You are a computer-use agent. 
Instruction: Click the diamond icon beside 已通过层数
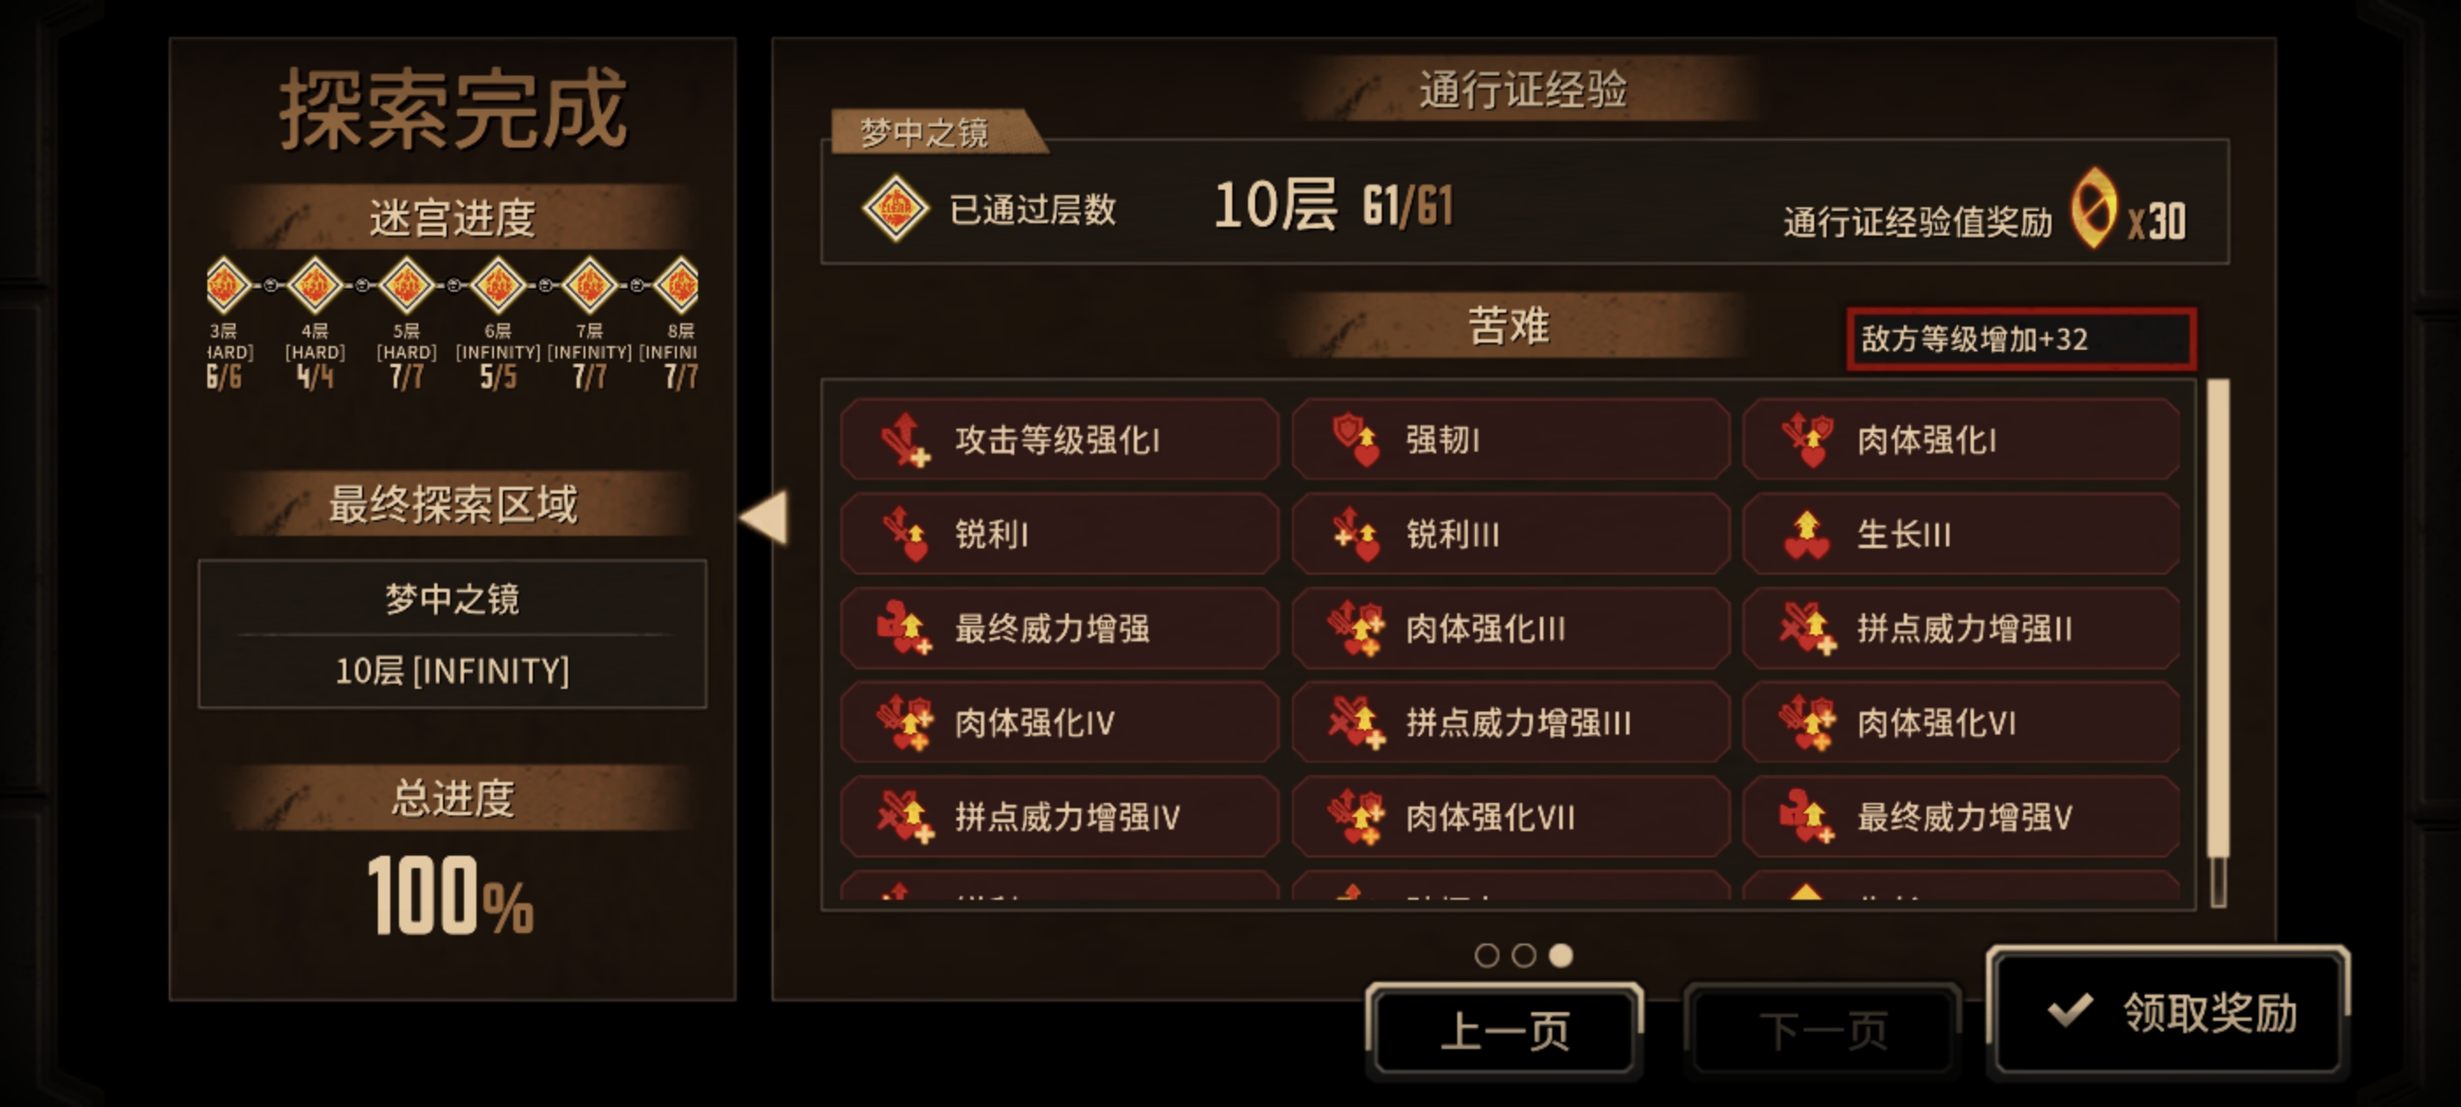coord(895,208)
